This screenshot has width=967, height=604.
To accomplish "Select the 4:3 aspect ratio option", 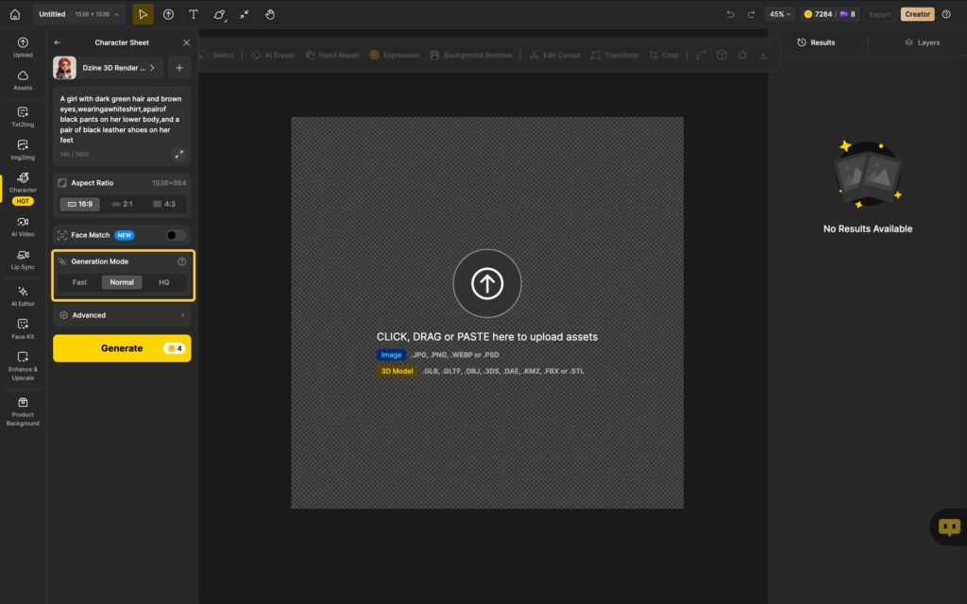I will pos(163,204).
